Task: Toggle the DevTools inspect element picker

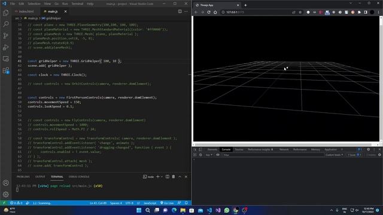Action: click(195, 149)
